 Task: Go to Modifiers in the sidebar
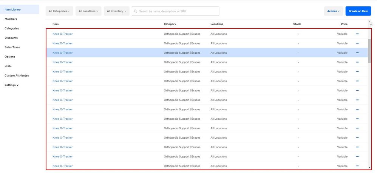(11, 19)
